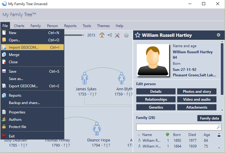The height and width of the screenshot is (153, 225).
Task: Click the Merge icon in File menu
Action: pyautogui.click(x=4, y=54)
